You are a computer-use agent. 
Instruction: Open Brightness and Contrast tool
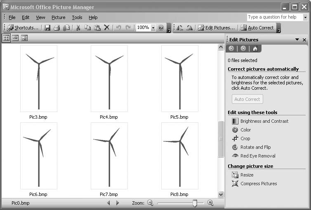pos(264,121)
